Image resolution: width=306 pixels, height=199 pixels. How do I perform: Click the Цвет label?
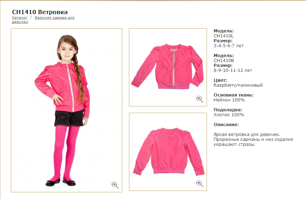click(220, 80)
